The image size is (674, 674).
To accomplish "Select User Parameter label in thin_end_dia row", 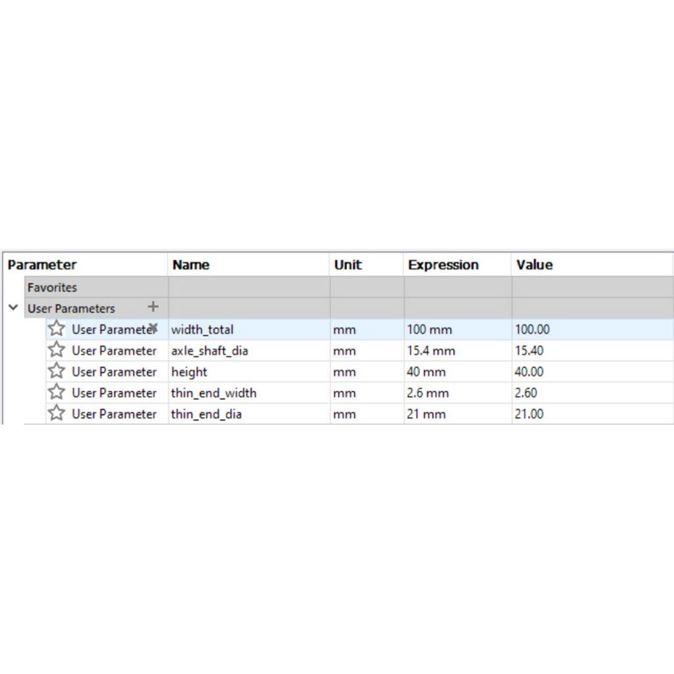I will pos(114,414).
